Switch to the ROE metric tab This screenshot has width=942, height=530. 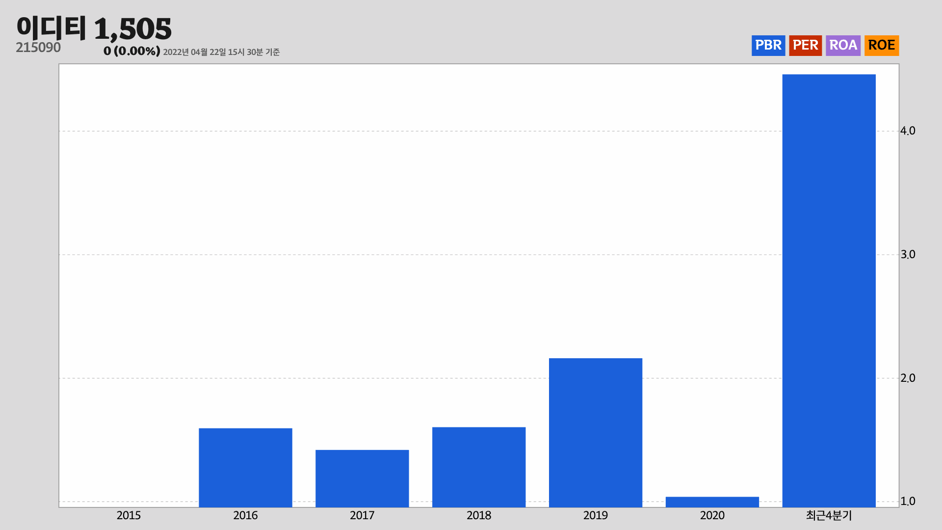tap(882, 45)
